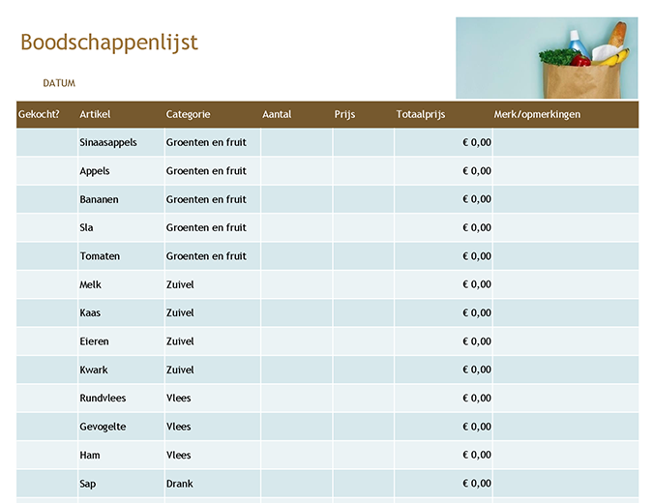Click the Artikel column header
653x503 pixels.
click(95, 114)
